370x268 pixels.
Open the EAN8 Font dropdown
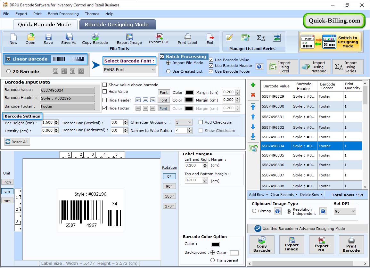pos(129,69)
